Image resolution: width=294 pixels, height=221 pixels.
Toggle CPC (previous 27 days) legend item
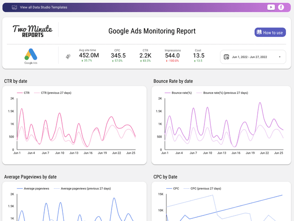pos(202,188)
